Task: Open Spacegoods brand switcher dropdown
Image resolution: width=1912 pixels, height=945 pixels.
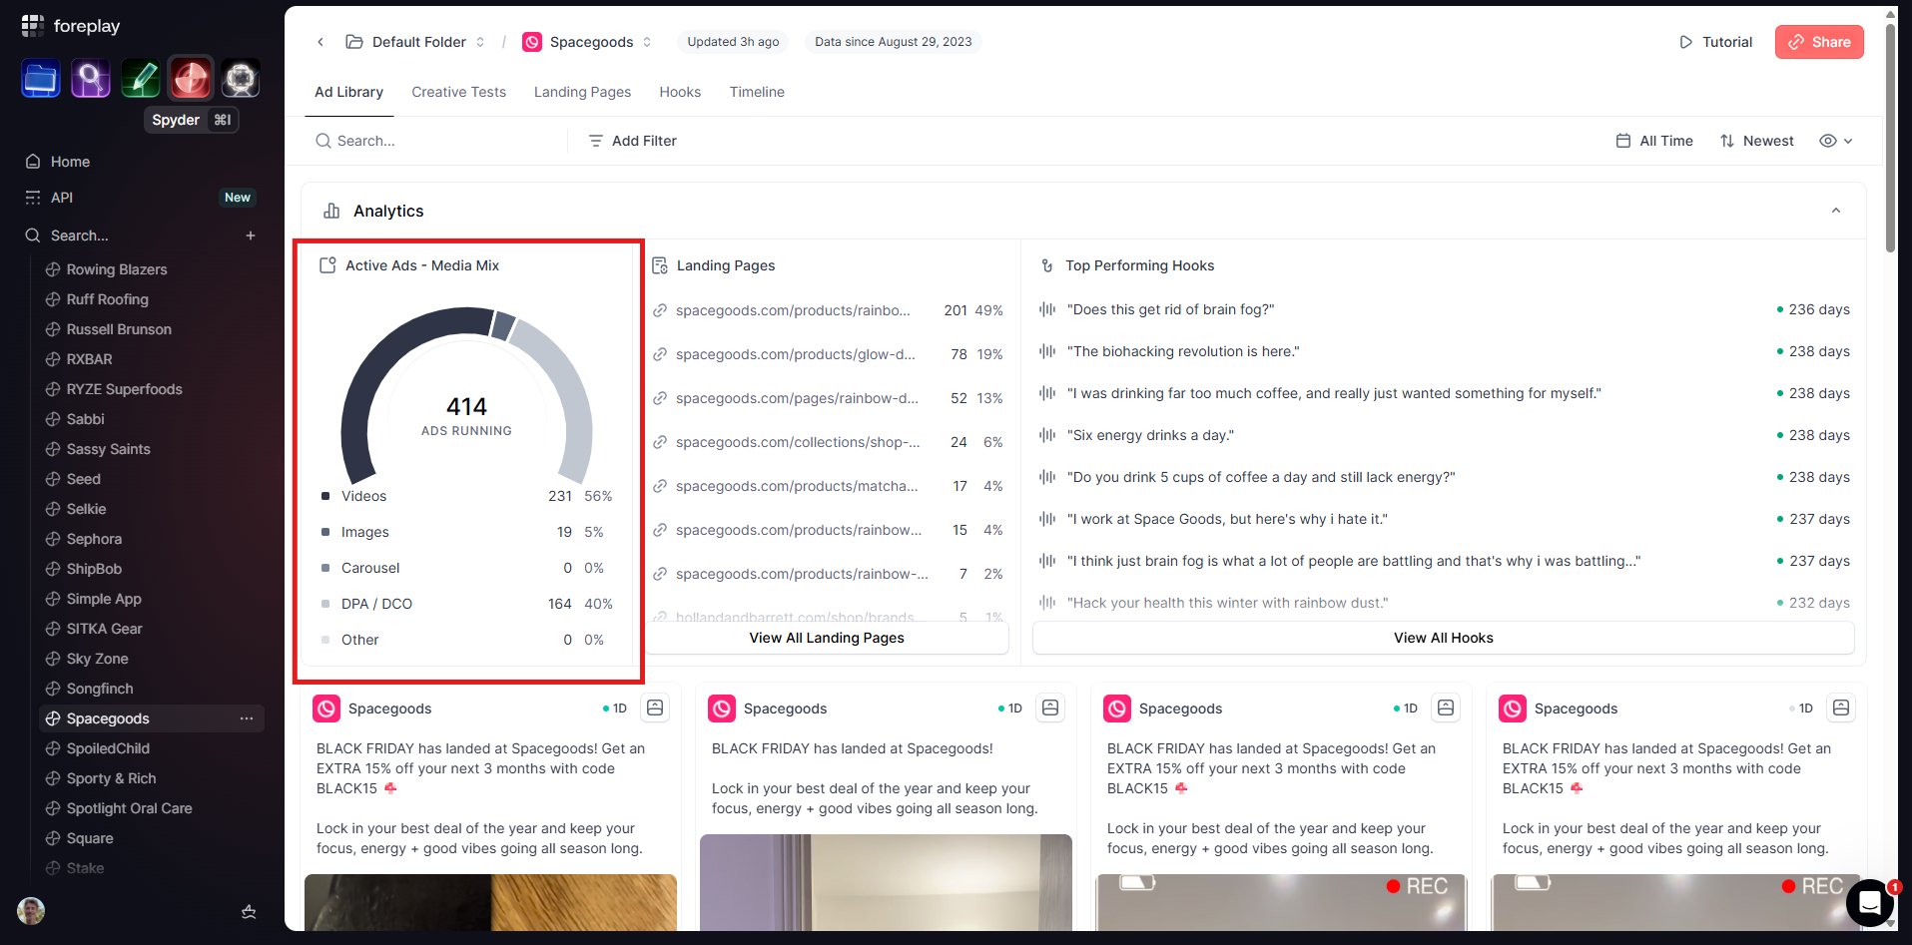Action: tap(588, 42)
